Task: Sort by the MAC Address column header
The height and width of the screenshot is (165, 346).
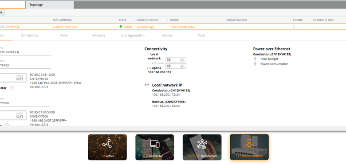Action: pyautogui.click(x=62, y=20)
